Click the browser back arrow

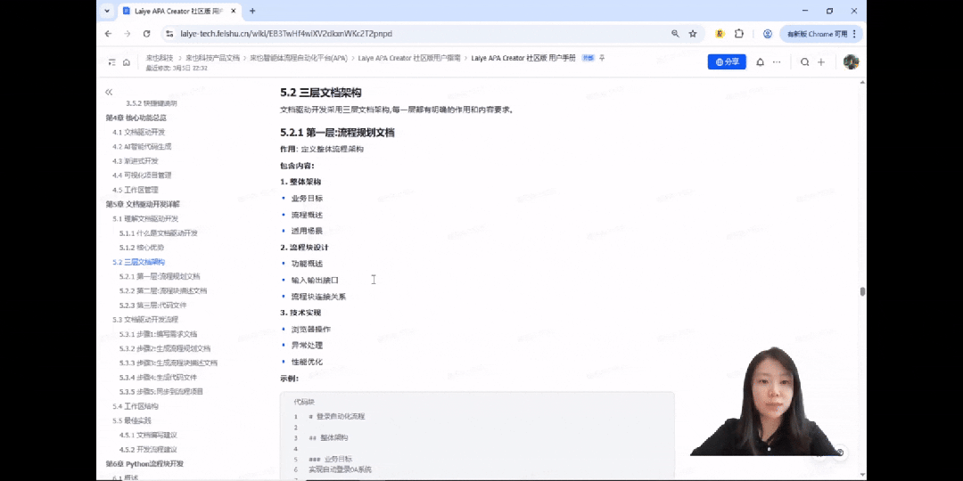[x=109, y=34]
